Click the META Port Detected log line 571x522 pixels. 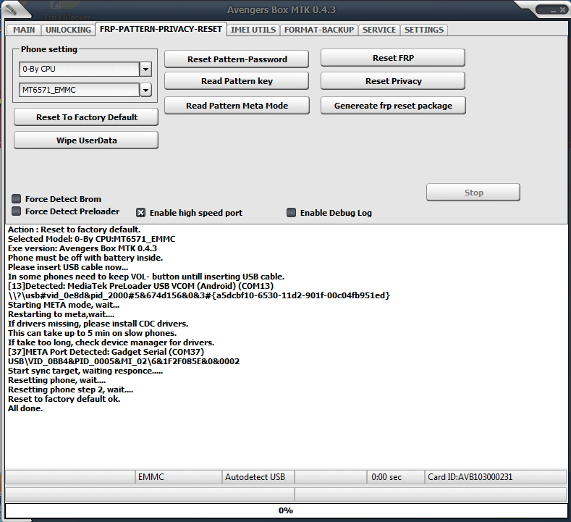click(106, 352)
